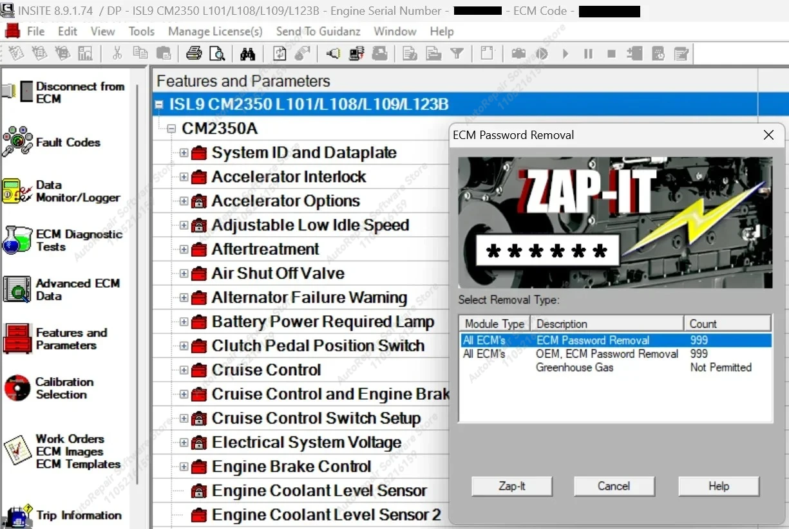Open the Help menu in menu bar
Viewport: 789px width, 529px height.
[442, 31]
